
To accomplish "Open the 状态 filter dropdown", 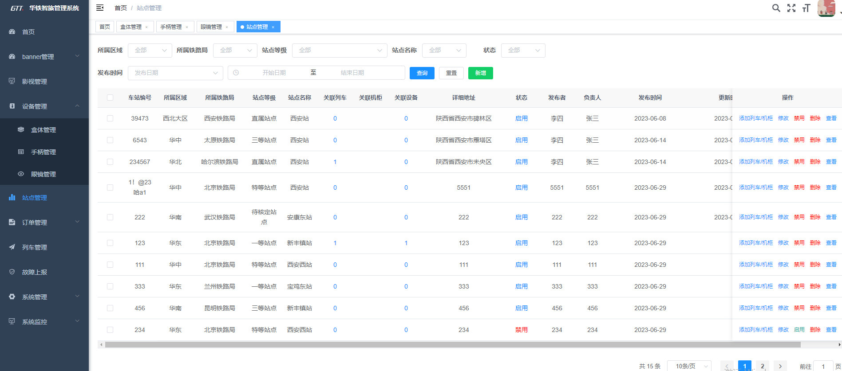I will pyautogui.click(x=523, y=51).
